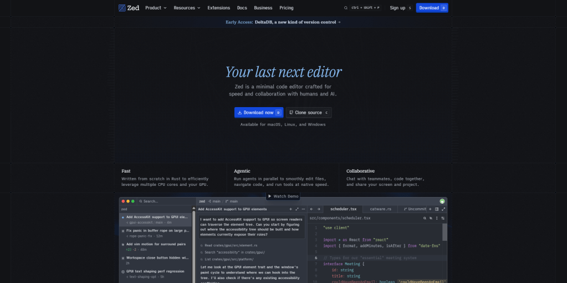567x283 pixels.
Task: Select thread 'Fix panic in buffer rope on large p…'
Action: 156,233
